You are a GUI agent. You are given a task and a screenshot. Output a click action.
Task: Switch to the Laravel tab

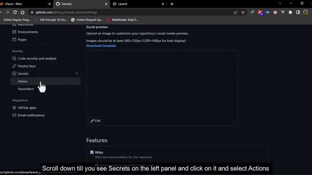coord(138,4)
